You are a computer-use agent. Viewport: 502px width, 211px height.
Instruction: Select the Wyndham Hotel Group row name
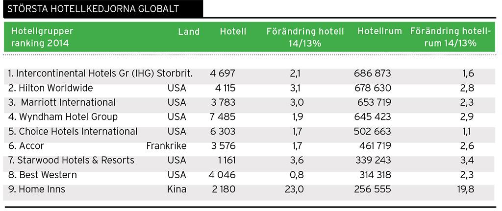(x=63, y=117)
